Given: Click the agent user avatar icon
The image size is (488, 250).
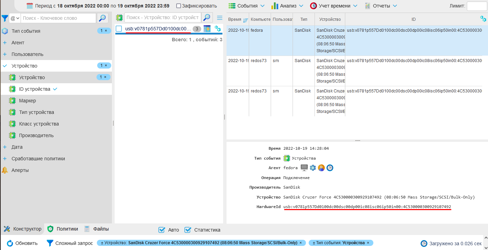Looking at the screenshot, I should (x=321, y=168).
